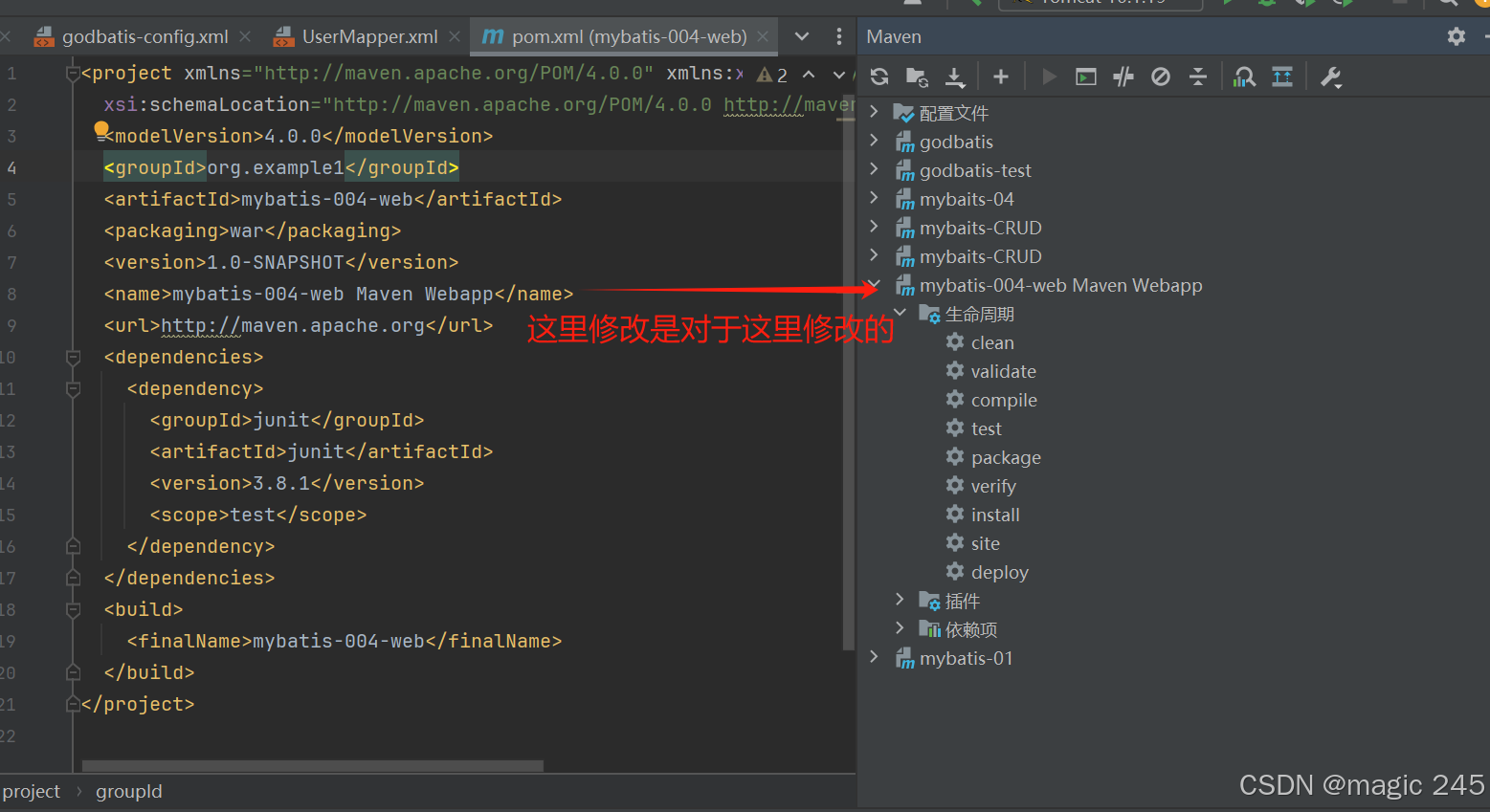
Task: Click the warnings indicator showing 2
Action: [772, 75]
